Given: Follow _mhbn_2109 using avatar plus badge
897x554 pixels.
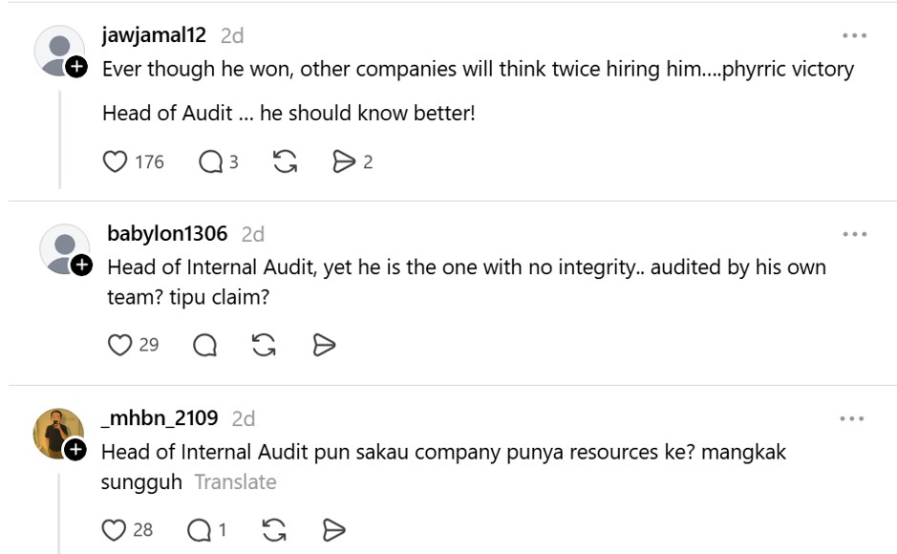Looking at the screenshot, I should tap(75, 450).
